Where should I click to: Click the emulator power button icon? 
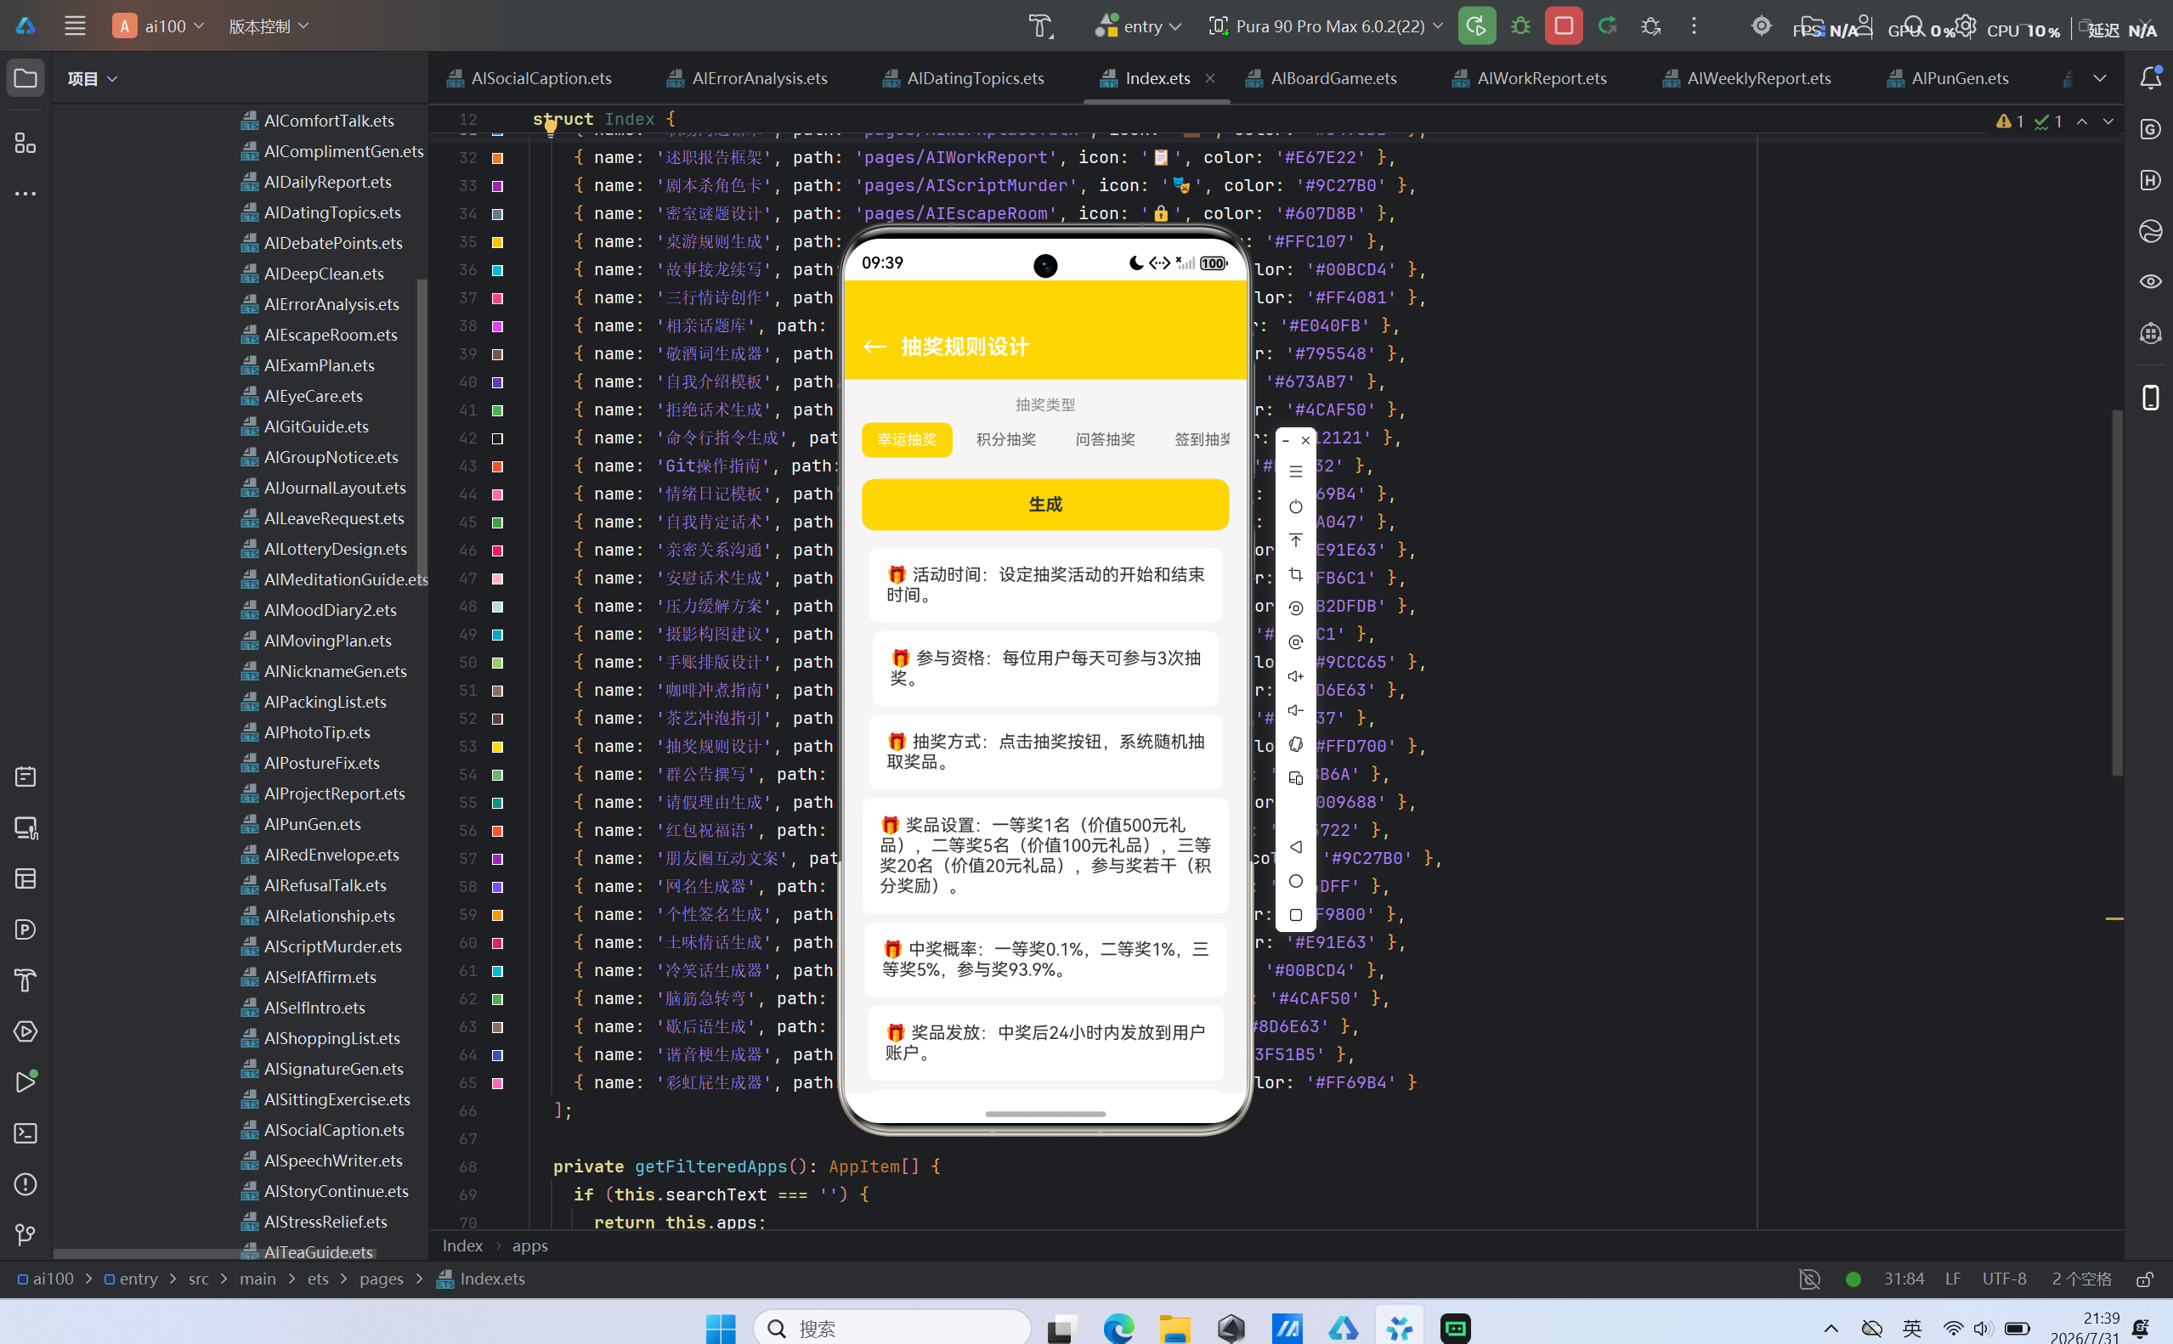[1295, 506]
